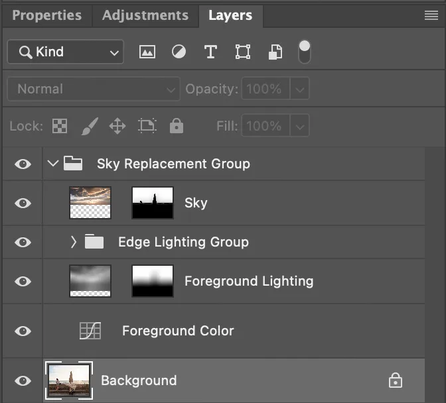Toggle the layer filtering on/off switch
Screen dimensions: 446x403
(305, 52)
